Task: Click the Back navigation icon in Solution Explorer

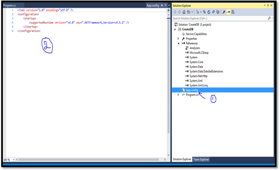Action: [175, 12]
